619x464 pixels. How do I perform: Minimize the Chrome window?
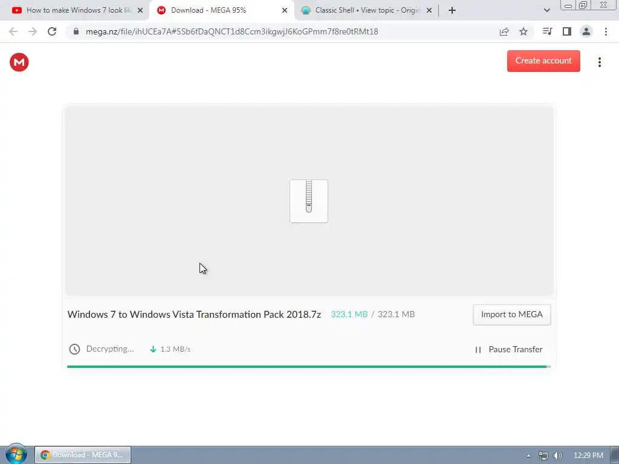coord(568,5)
